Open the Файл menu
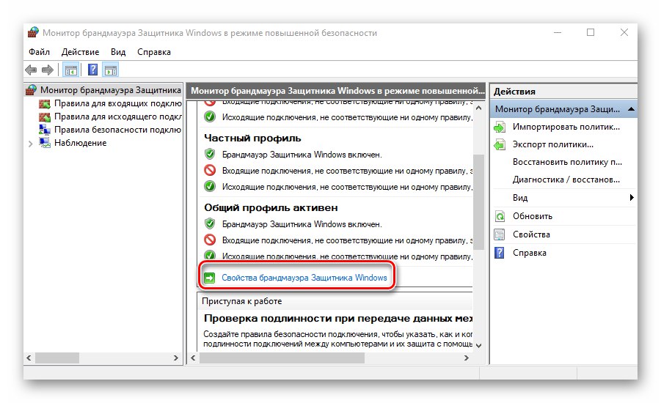This screenshot has height=403, width=661. pyautogui.click(x=39, y=52)
